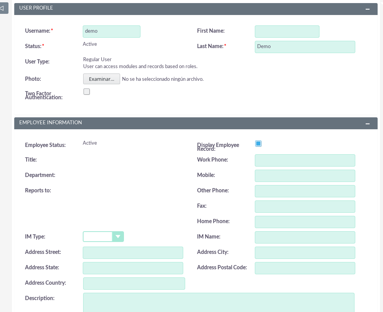The image size is (383, 312).
Task: Click the Last Name field containing Demo
Action: click(x=304, y=47)
